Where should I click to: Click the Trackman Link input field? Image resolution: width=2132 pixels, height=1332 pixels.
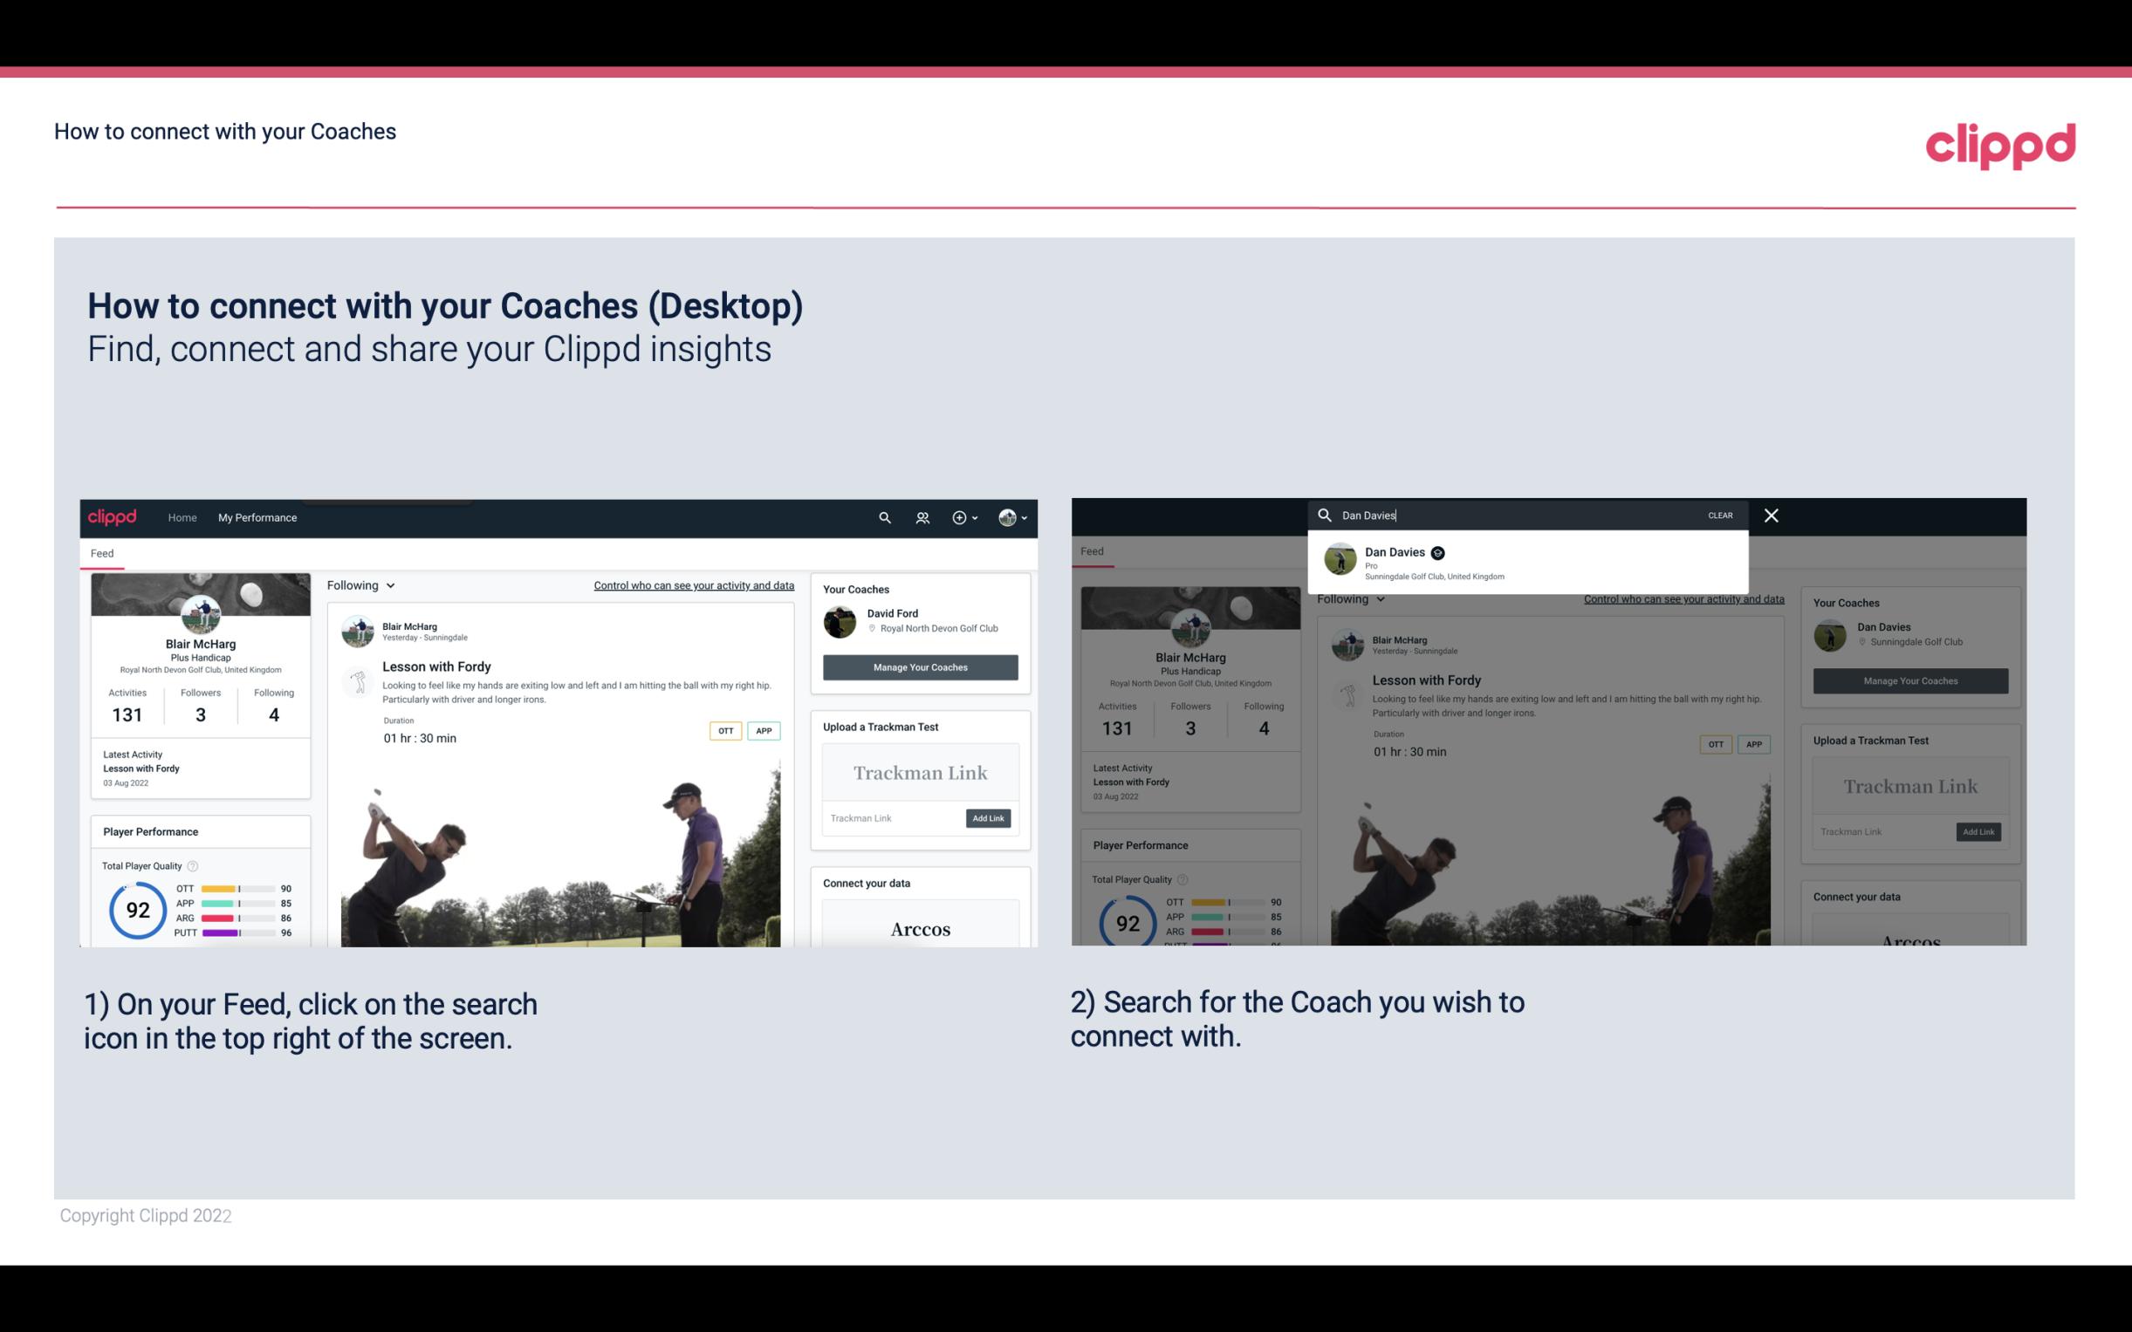click(x=888, y=816)
